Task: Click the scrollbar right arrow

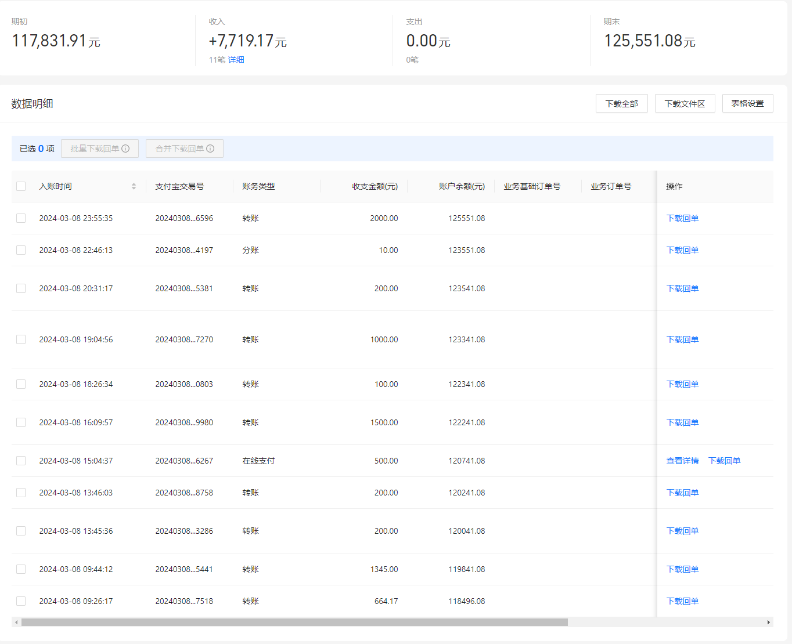Action: pos(769,622)
